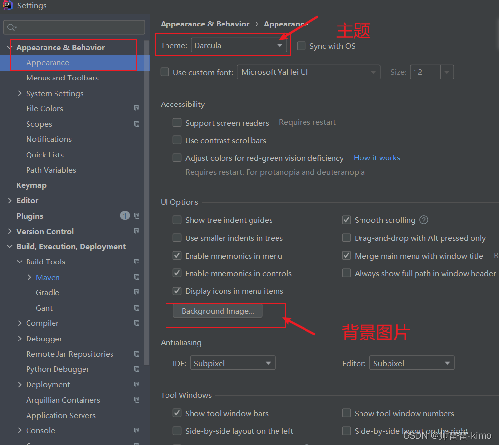This screenshot has width=499, height=445.
Task: Collapse the Build, Execution, Deployment node
Action: click(x=10, y=247)
